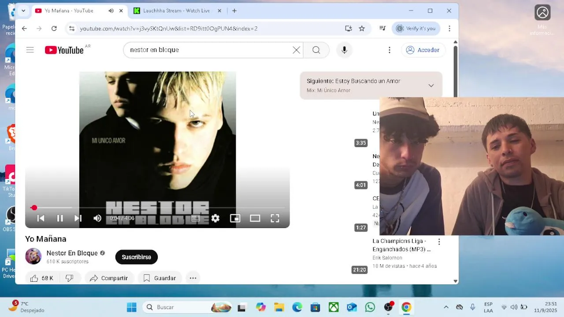Click the red playhead scrubber

[34, 207]
